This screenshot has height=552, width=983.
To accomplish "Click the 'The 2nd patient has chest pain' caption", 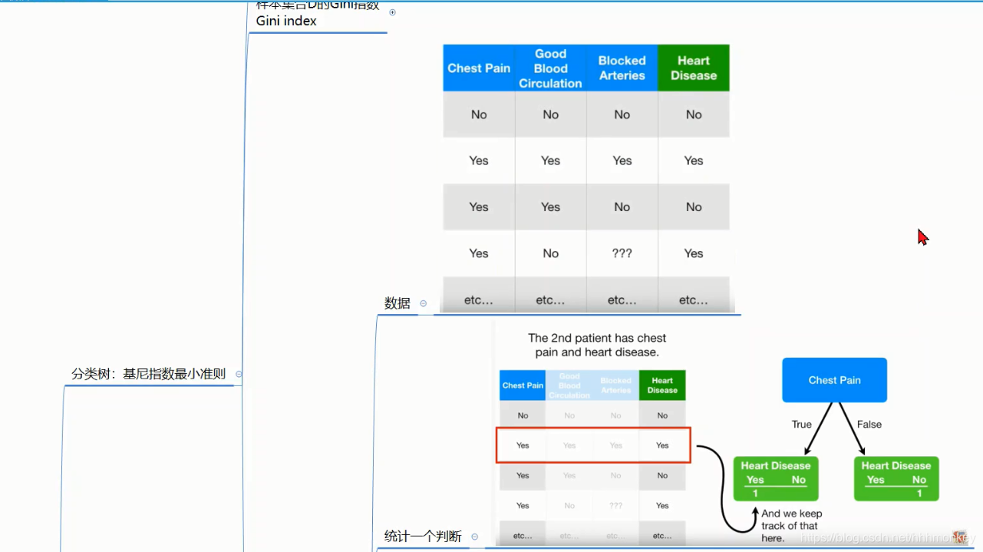I will pyautogui.click(x=597, y=345).
